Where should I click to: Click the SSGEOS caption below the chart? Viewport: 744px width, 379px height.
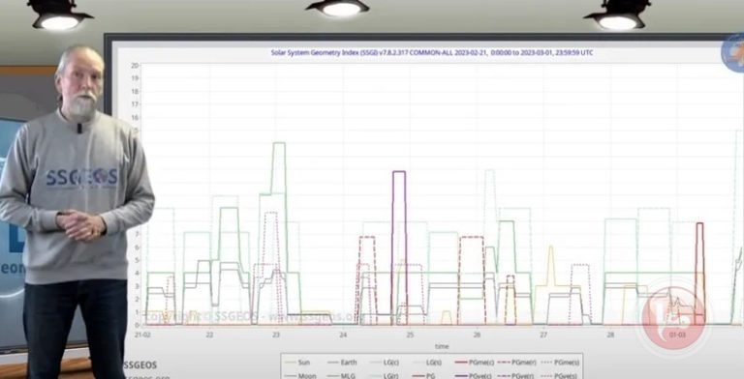click(x=140, y=365)
